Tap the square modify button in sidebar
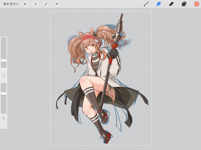The width and height of the screenshot is (201, 150). pos(4,76)
